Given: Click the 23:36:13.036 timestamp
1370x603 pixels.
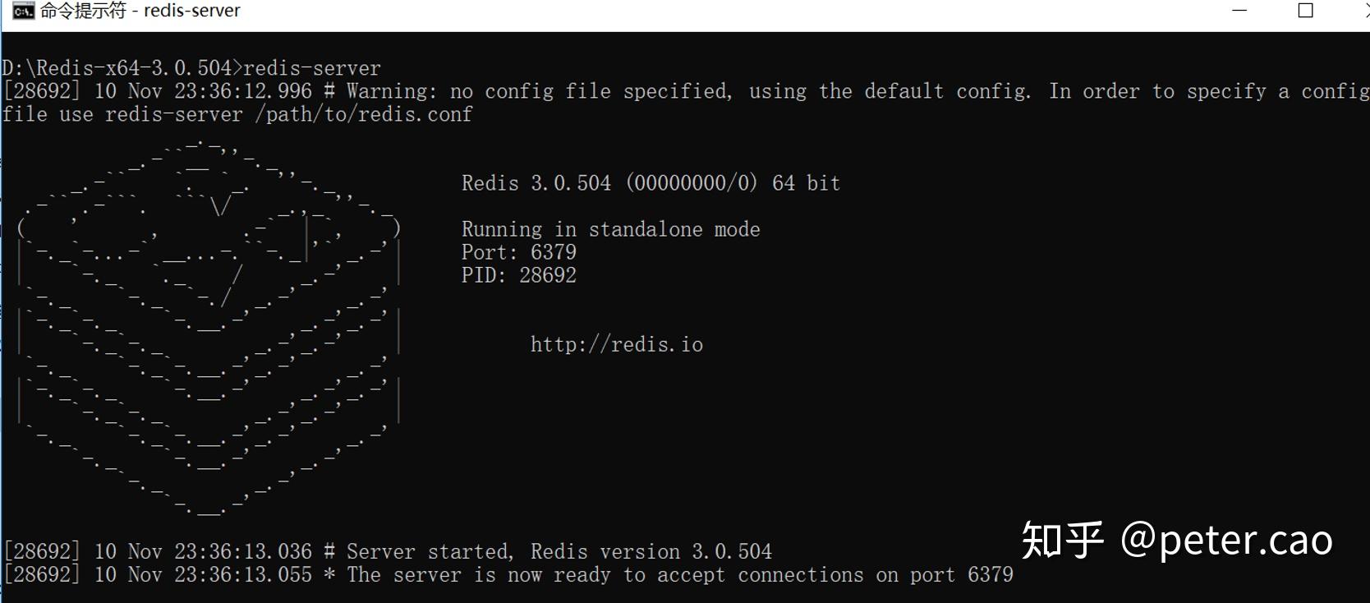Looking at the screenshot, I should click(243, 551).
